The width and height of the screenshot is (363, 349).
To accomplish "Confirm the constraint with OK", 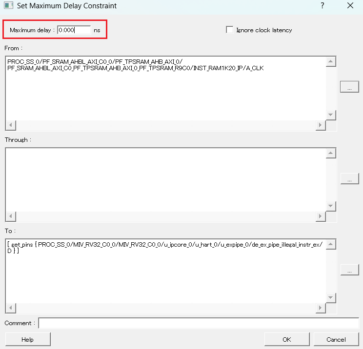I will [x=287, y=339].
